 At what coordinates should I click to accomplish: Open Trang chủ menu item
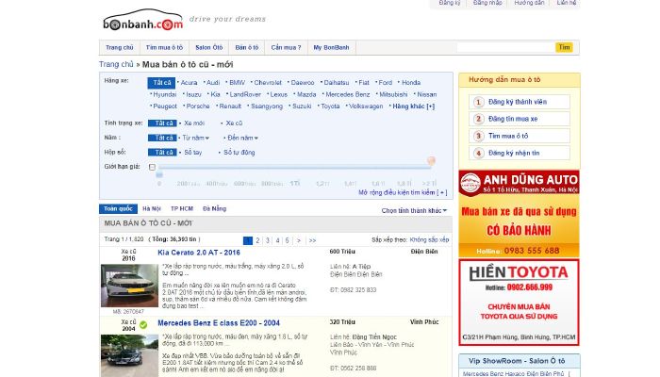120,47
